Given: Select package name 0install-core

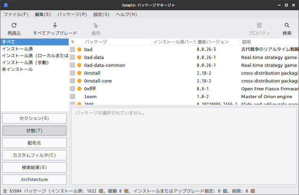Looking at the screenshot, I should click(x=98, y=81).
